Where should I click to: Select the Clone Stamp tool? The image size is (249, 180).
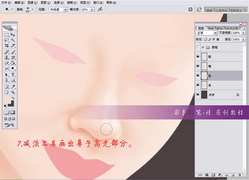[x=7, y=58]
